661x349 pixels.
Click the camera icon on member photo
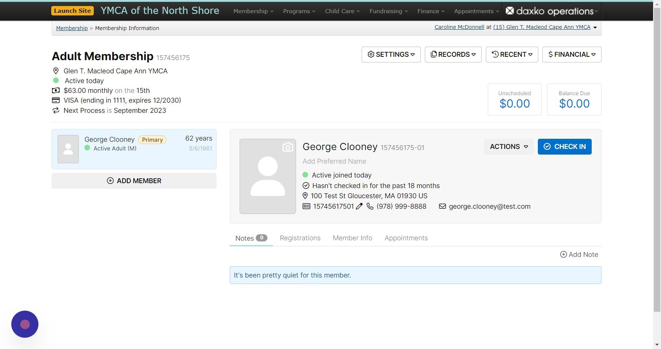[x=288, y=147]
